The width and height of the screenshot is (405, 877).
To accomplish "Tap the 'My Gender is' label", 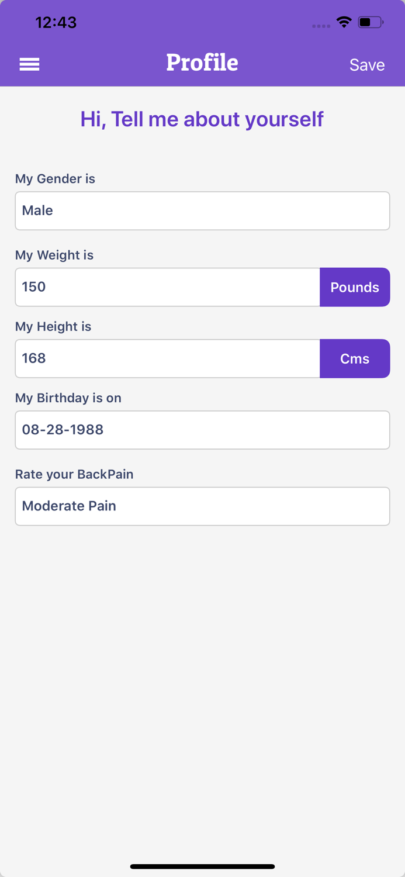I will (x=55, y=179).
